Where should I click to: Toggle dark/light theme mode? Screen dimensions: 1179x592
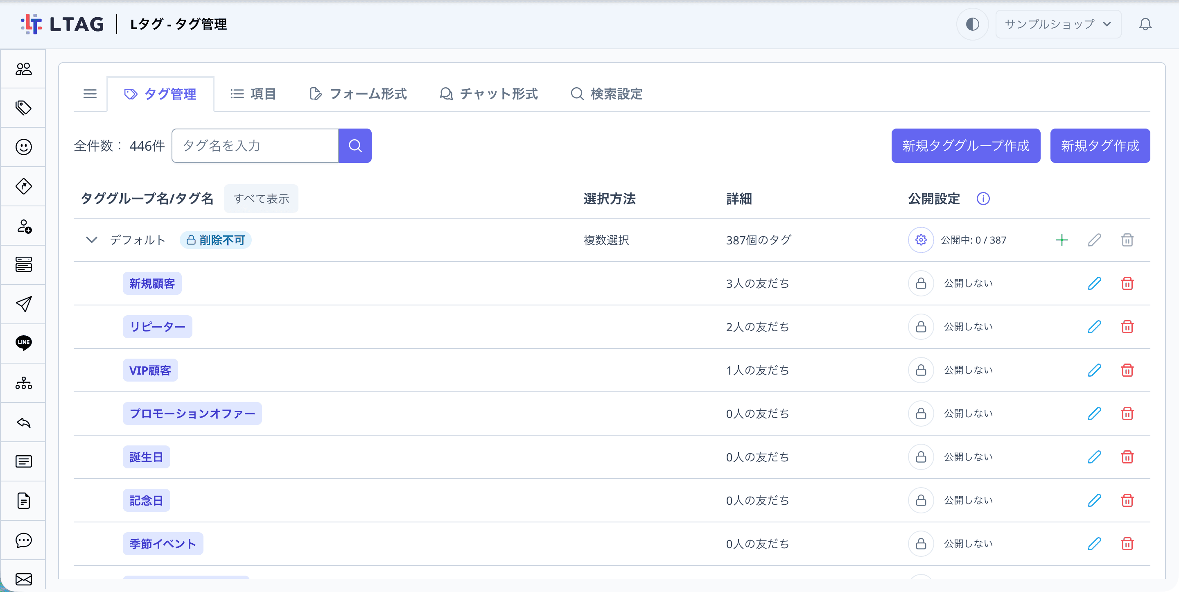tap(972, 24)
